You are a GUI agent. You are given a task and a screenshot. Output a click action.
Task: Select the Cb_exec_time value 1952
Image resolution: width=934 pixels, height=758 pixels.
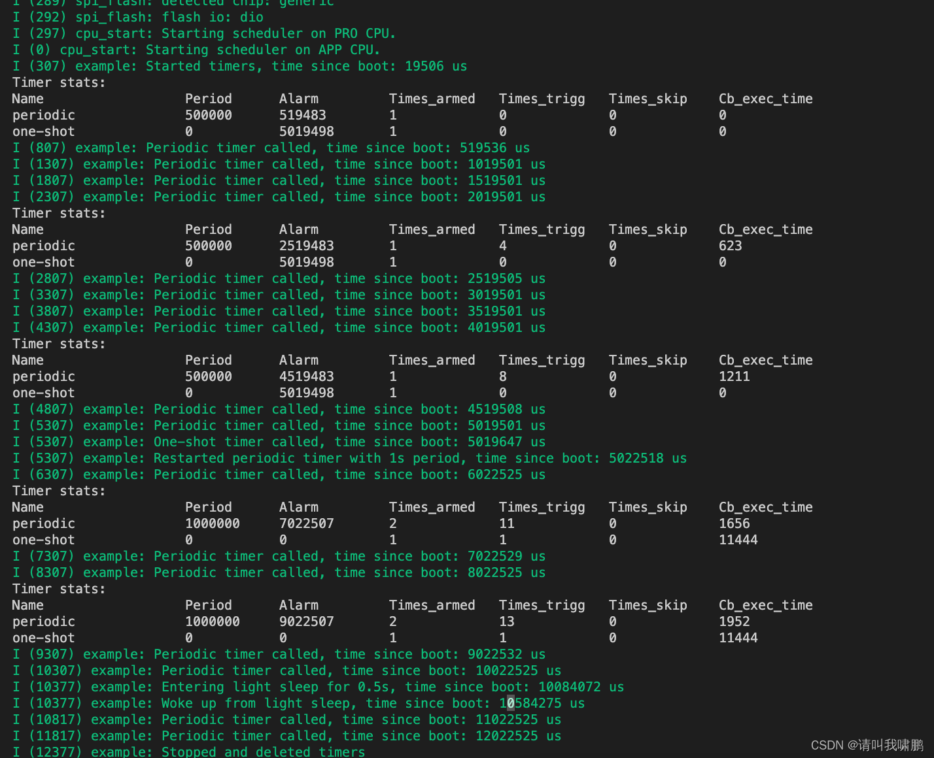735,621
